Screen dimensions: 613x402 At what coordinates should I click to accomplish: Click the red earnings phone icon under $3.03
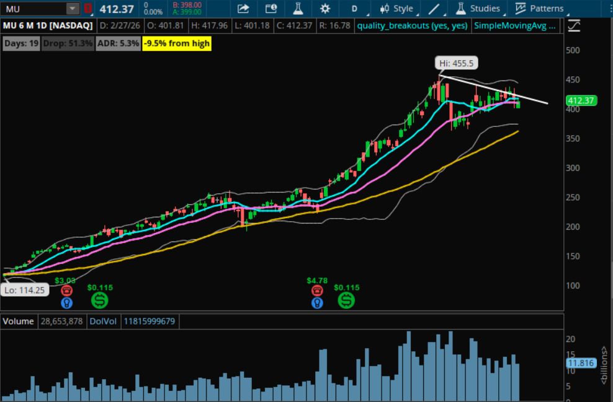[x=66, y=291]
